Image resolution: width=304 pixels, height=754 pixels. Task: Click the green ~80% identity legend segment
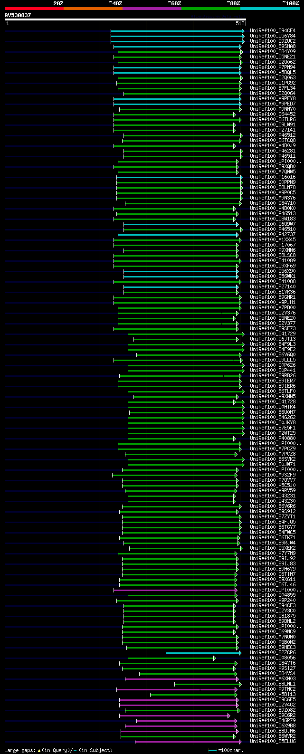tap(210, 9)
